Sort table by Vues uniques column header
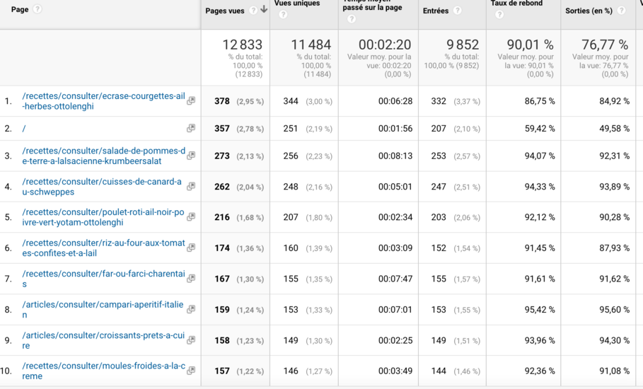Viewport: 643px width, 389px height. click(x=296, y=4)
